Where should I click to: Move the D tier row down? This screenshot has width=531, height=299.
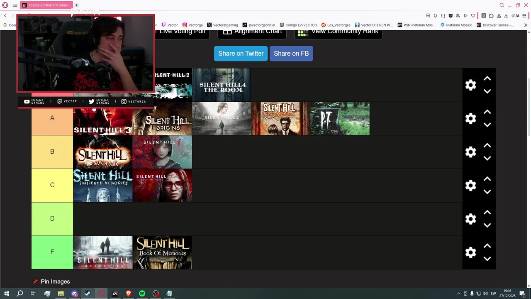point(487,225)
